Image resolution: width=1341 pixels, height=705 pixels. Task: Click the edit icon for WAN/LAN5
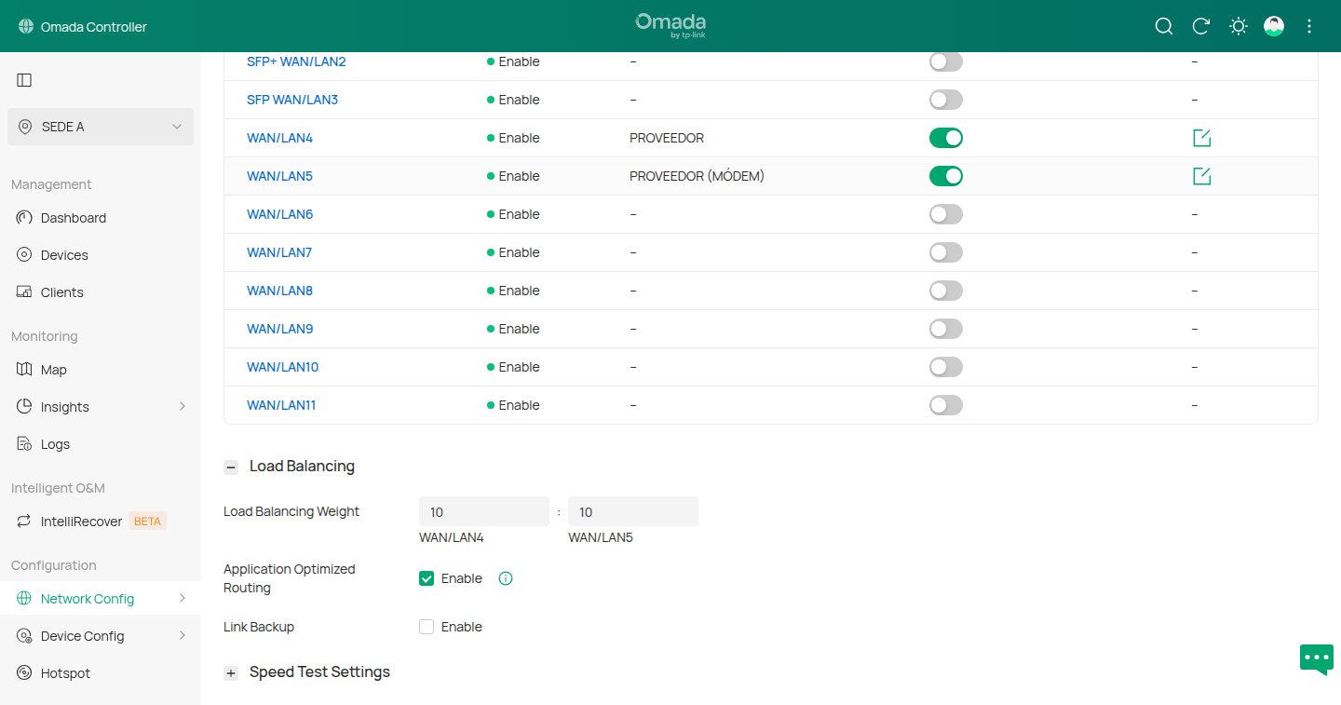[1202, 176]
